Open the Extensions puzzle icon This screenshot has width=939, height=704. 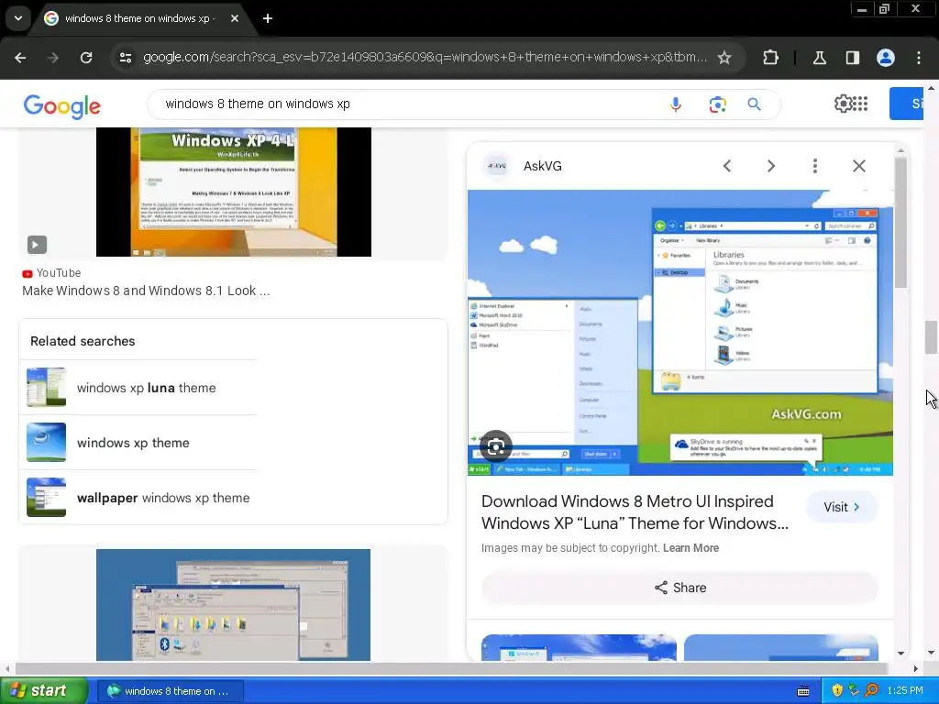pos(770,58)
